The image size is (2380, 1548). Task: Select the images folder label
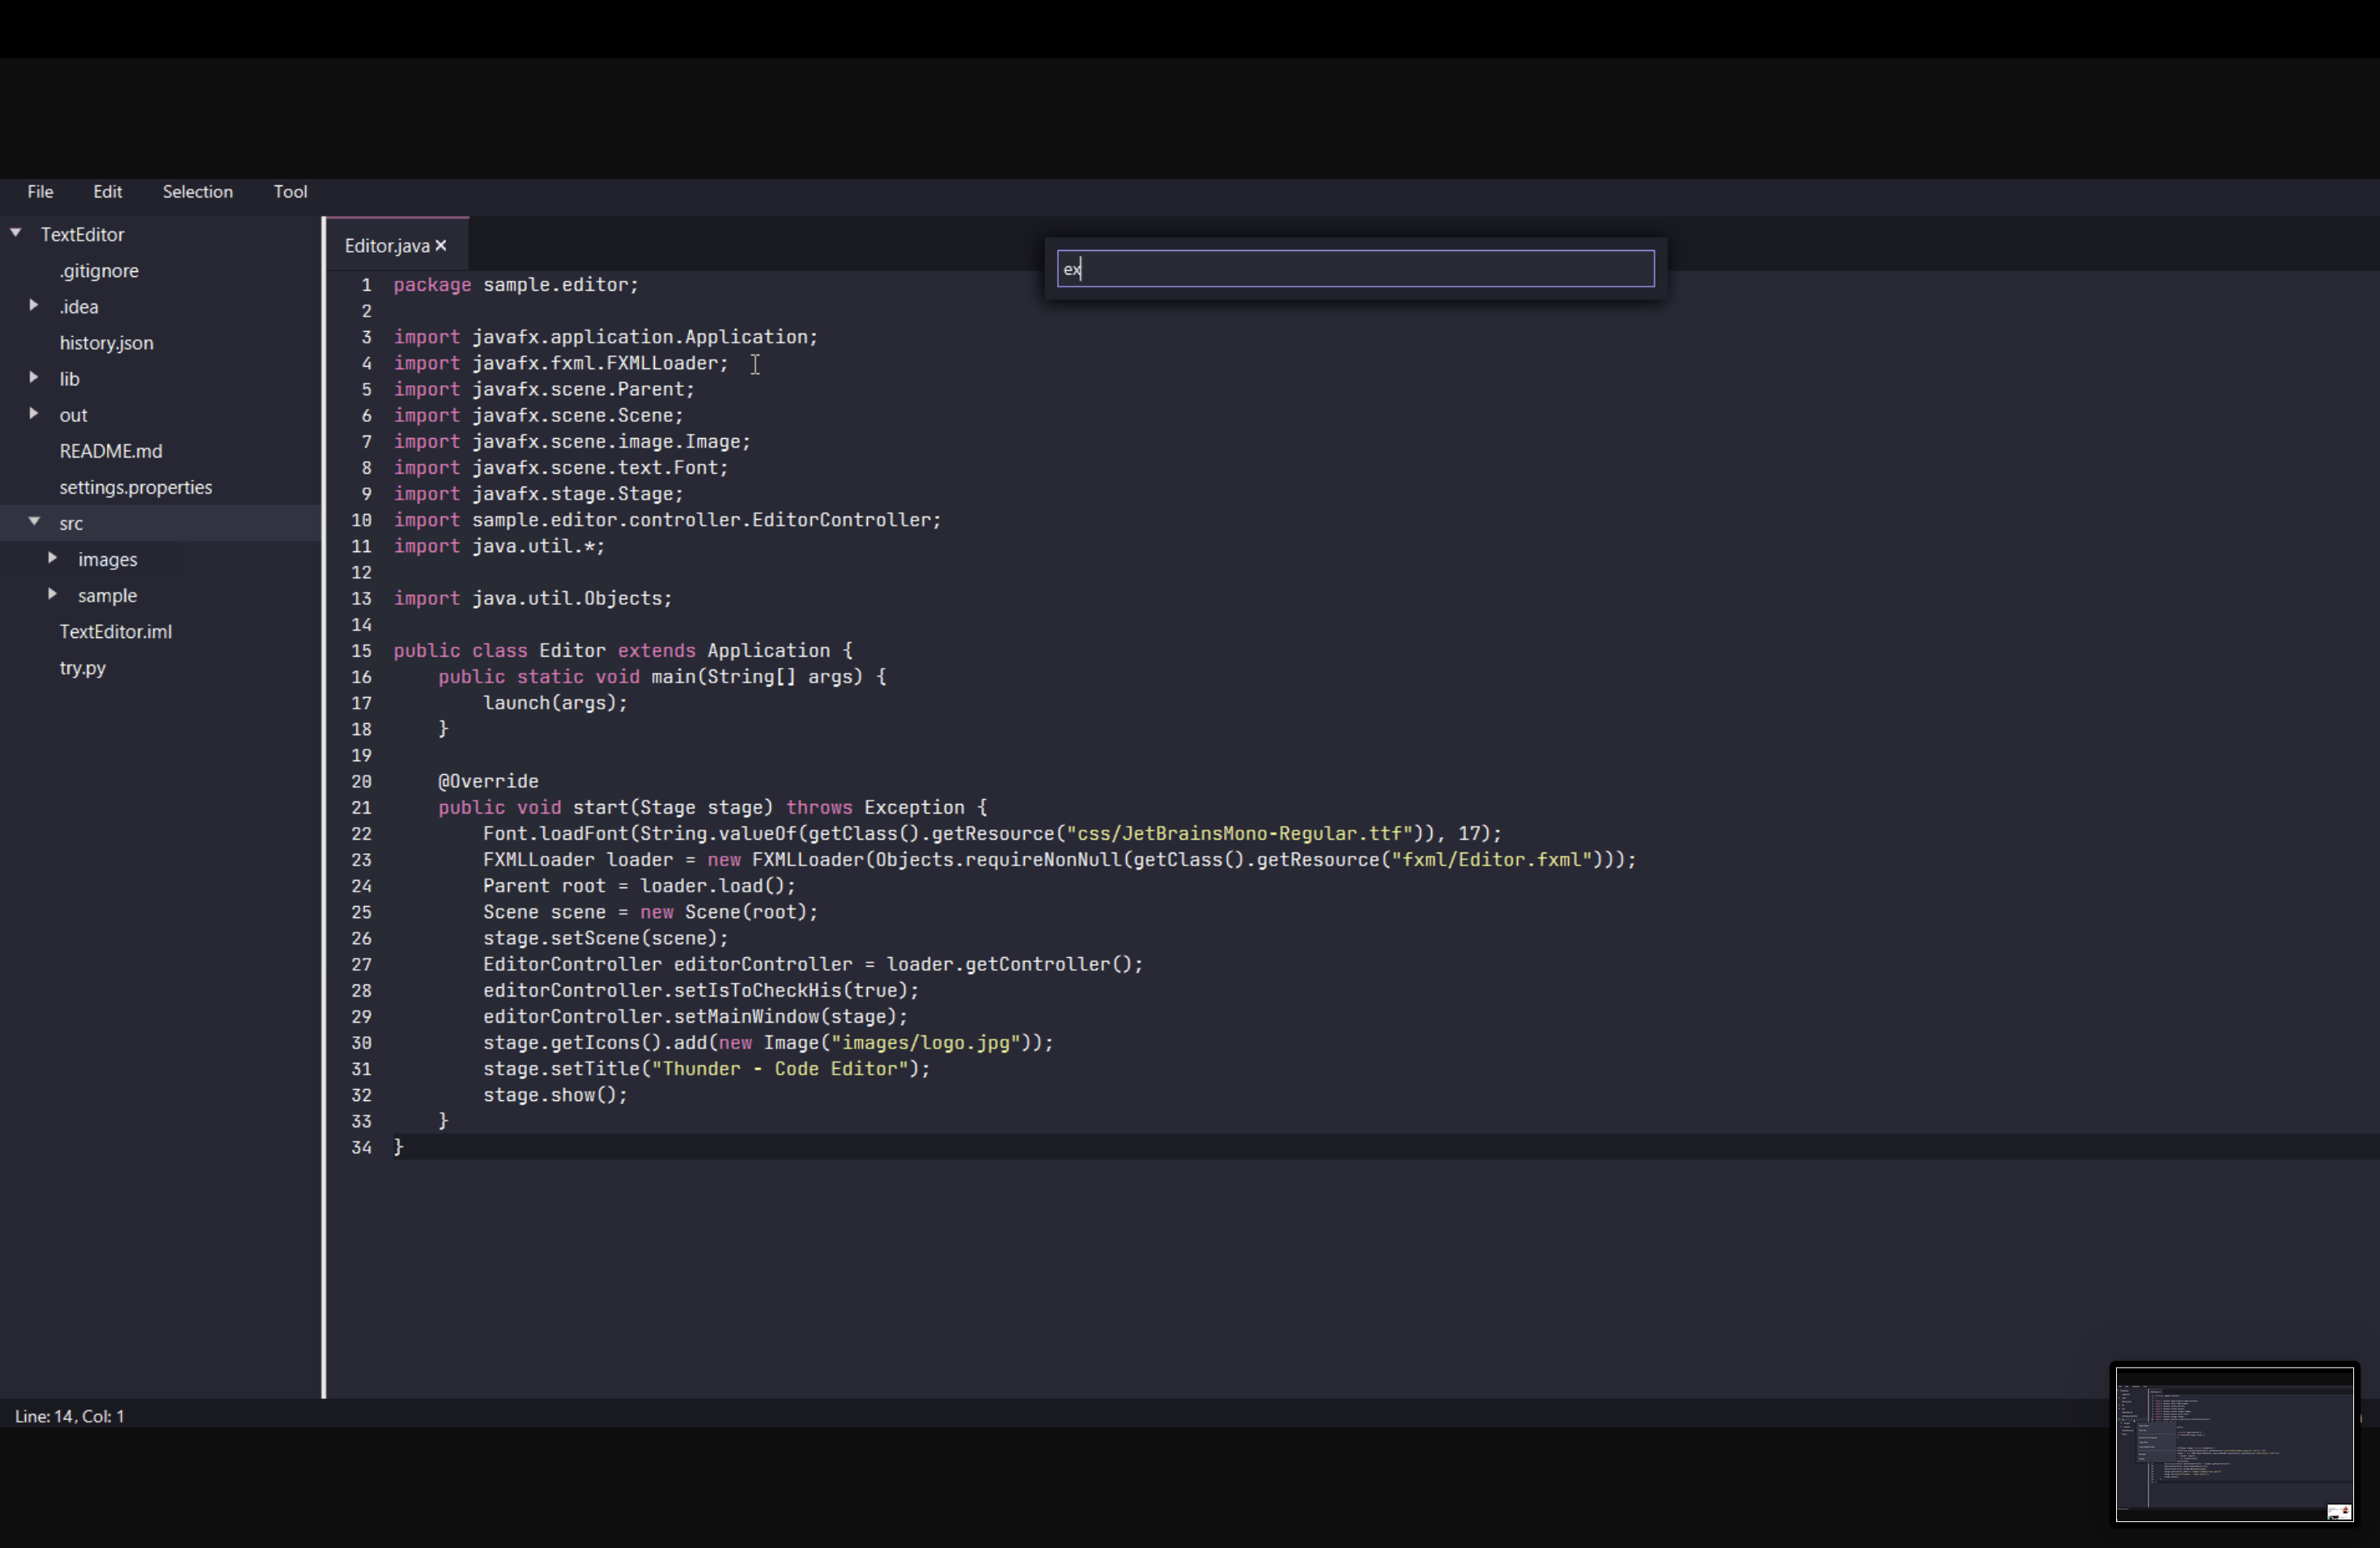pos(107,560)
